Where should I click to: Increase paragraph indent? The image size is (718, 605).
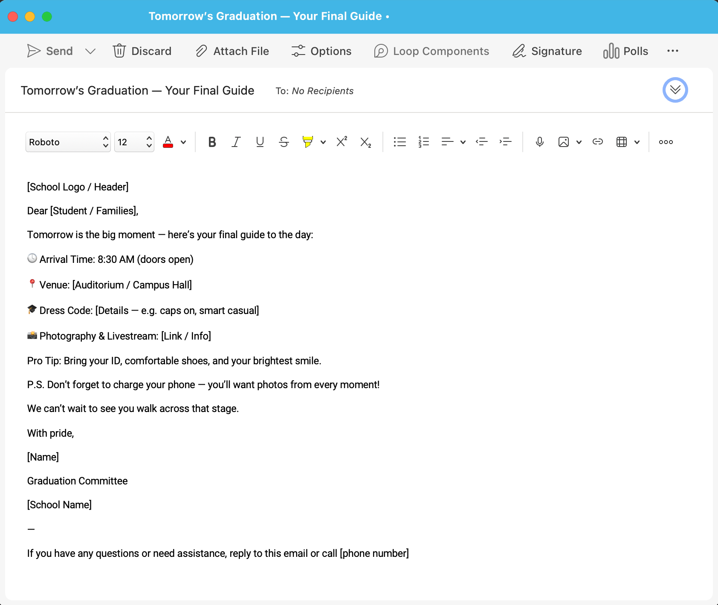(x=506, y=142)
